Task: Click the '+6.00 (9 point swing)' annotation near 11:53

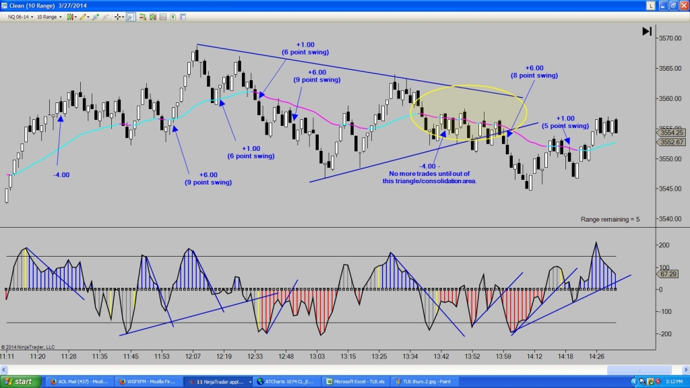Action: [x=208, y=179]
